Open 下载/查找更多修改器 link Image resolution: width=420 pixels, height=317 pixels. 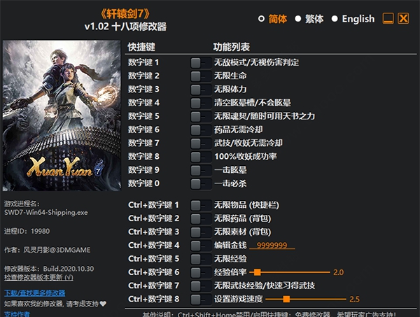point(35,293)
